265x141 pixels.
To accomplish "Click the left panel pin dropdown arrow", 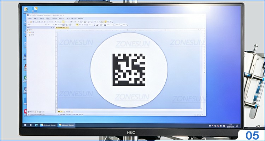I will click(x=52, y=27).
